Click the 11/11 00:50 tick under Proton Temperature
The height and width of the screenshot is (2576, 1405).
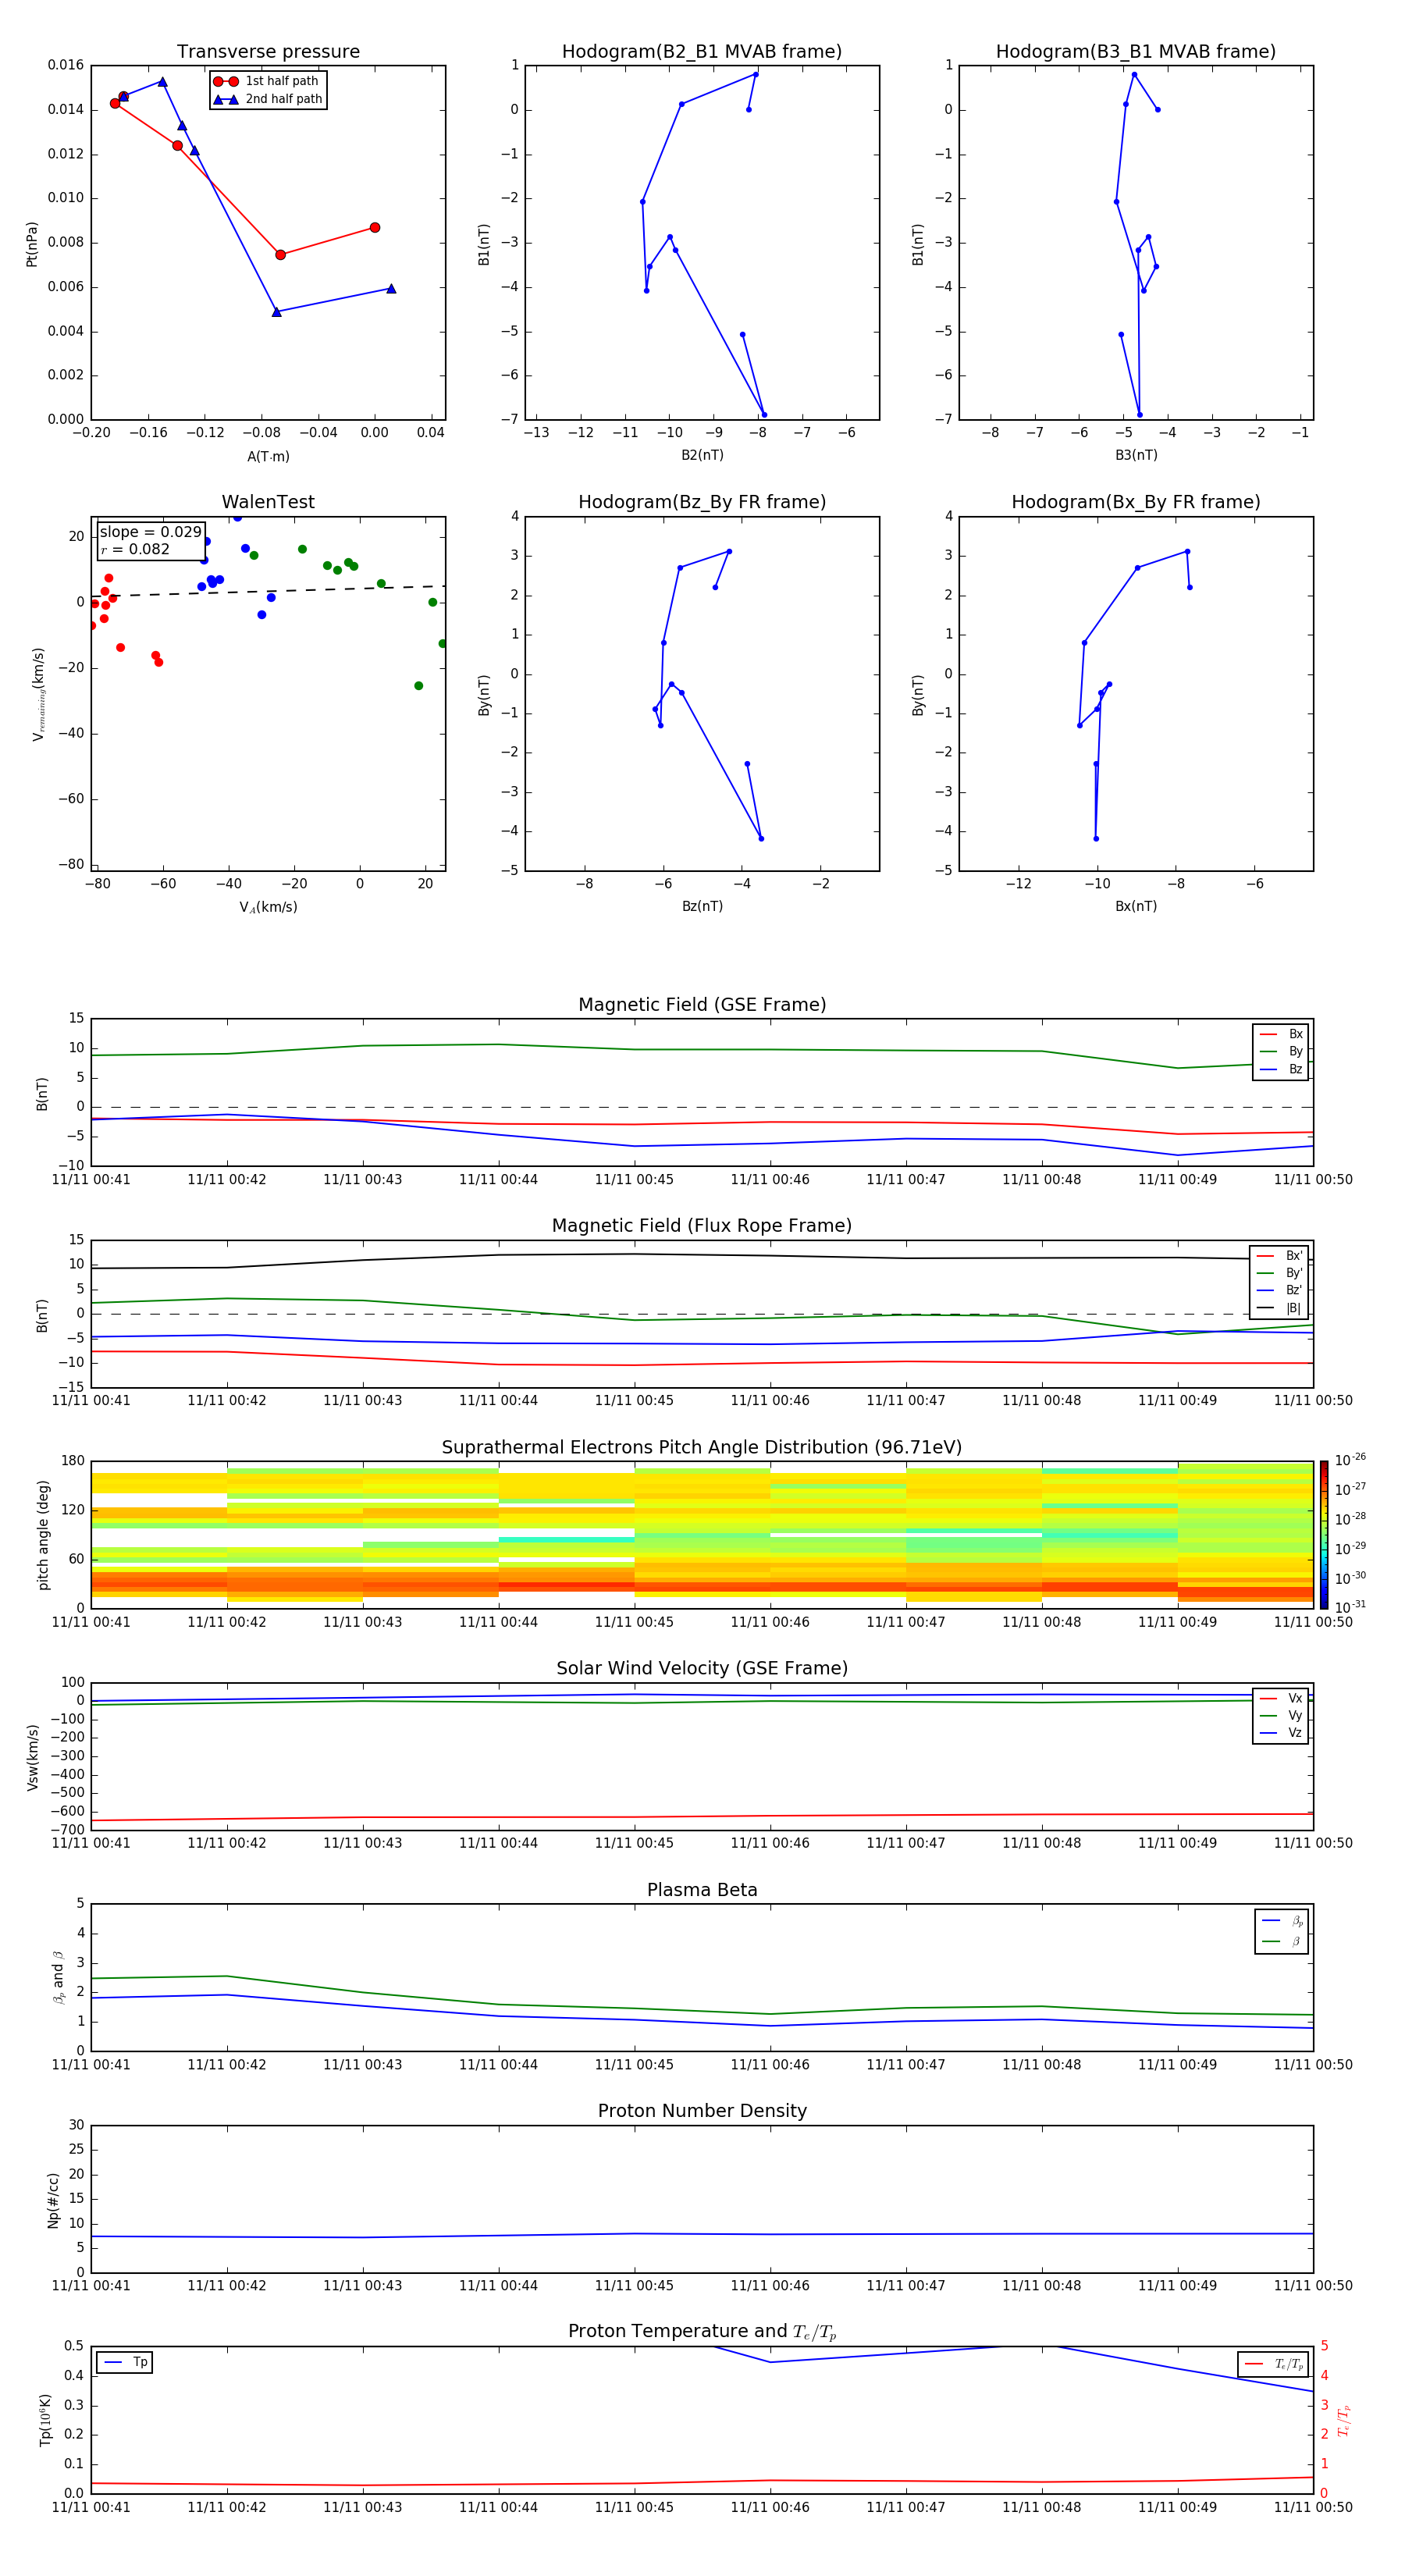coord(1313,2507)
